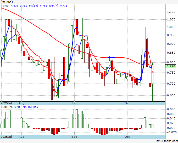The width and height of the screenshot is (178, 143).
Task: Click the 0.650 price axis label
Action: click(x=171, y=95)
